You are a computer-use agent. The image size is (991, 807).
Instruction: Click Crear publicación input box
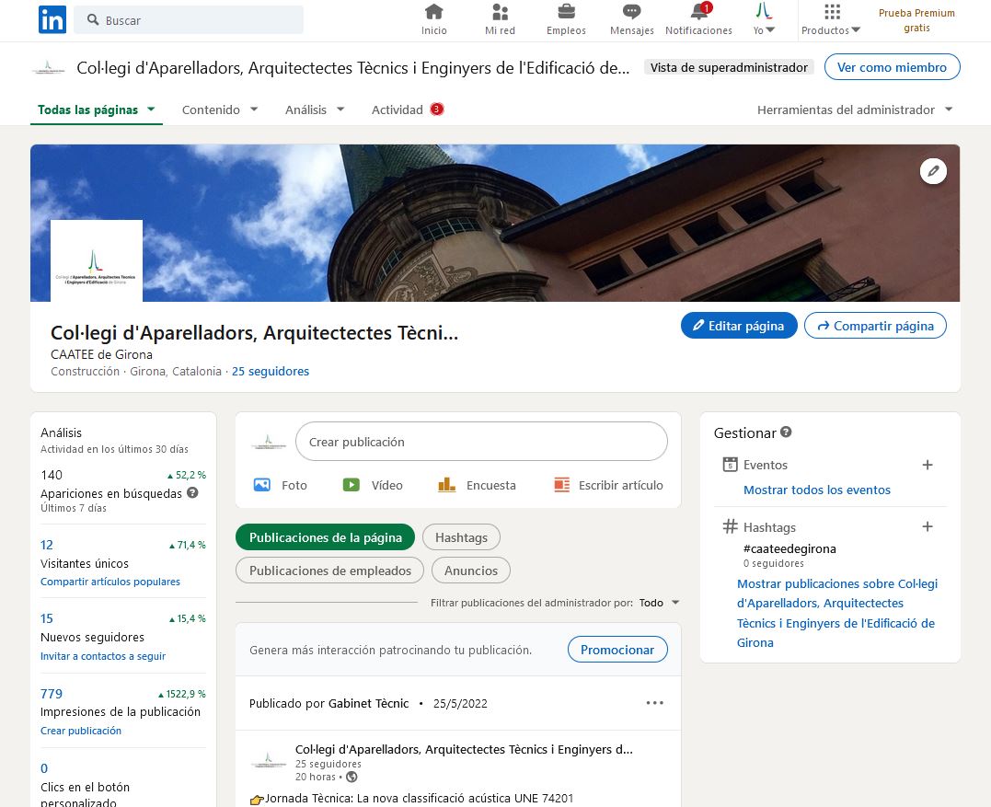[481, 441]
